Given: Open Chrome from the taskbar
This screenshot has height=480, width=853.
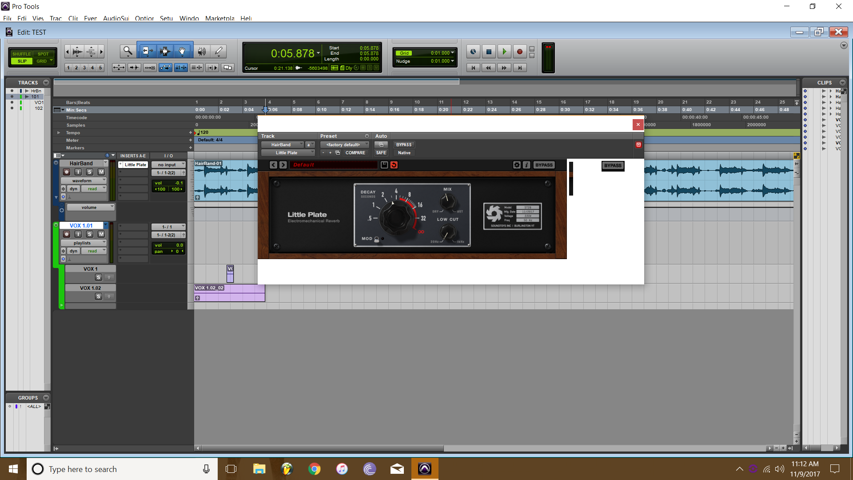Looking at the screenshot, I should 315,469.
